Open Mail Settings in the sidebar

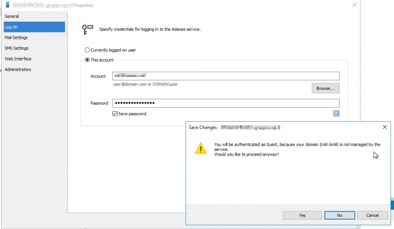click(16, 38)
